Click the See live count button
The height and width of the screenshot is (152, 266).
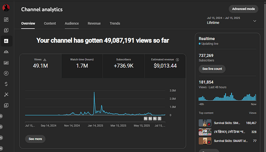(x=212, y=69)
